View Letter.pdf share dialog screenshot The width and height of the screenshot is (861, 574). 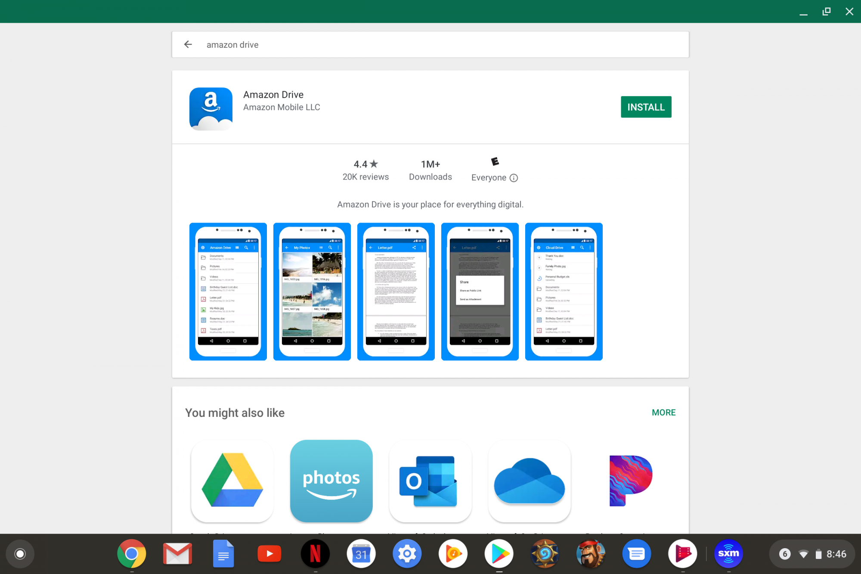480,292
